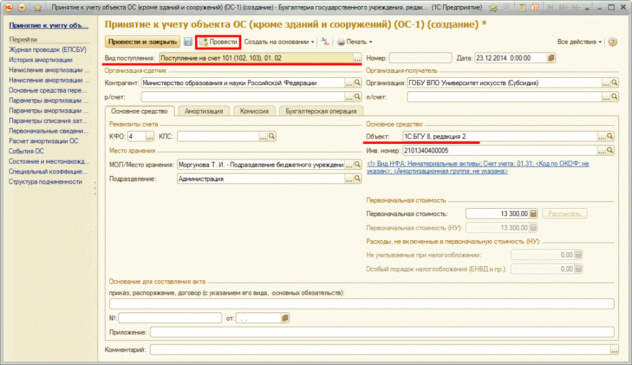This screenshot has width=632, height=365.
Task: Open the Объект ellipsis selection button
Action: click(601, 136)
